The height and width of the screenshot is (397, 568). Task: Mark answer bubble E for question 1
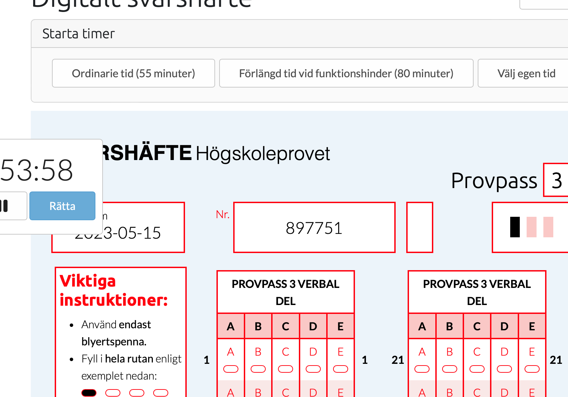341,369
